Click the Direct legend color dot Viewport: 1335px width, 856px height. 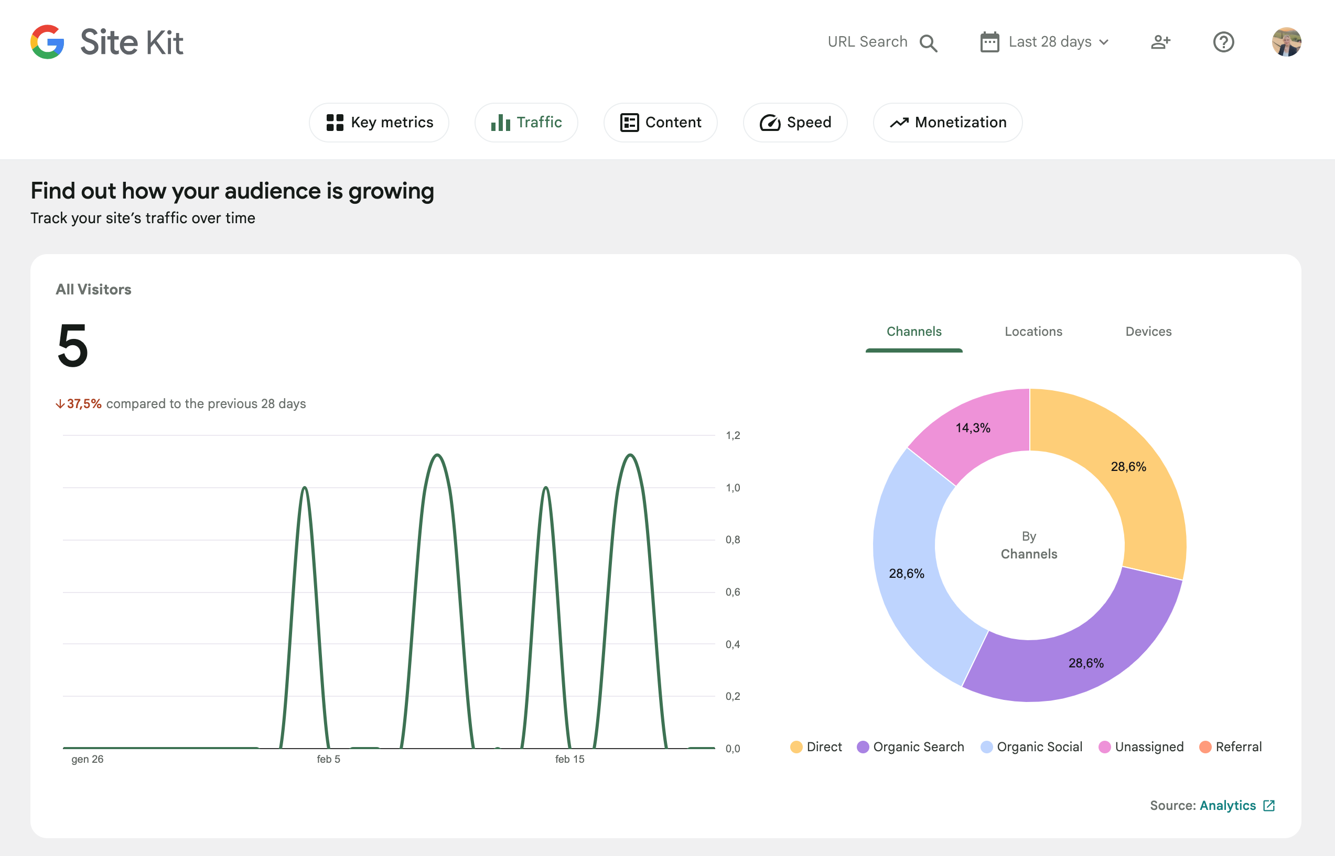796,747
